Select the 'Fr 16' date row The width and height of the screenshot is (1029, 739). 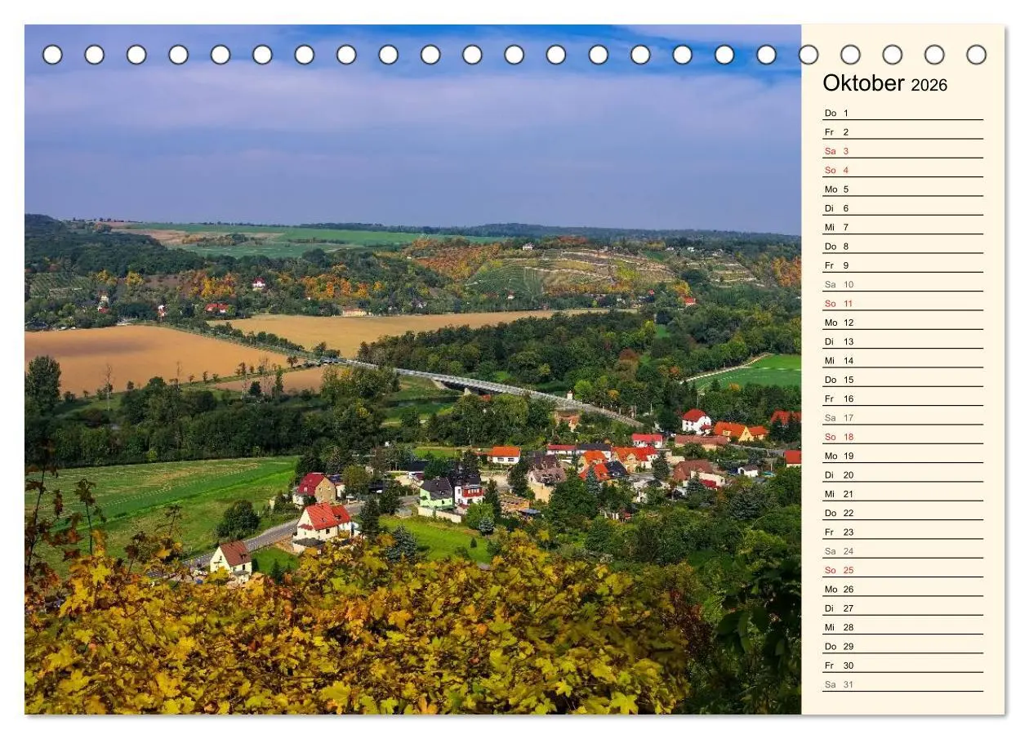(902, 398)
